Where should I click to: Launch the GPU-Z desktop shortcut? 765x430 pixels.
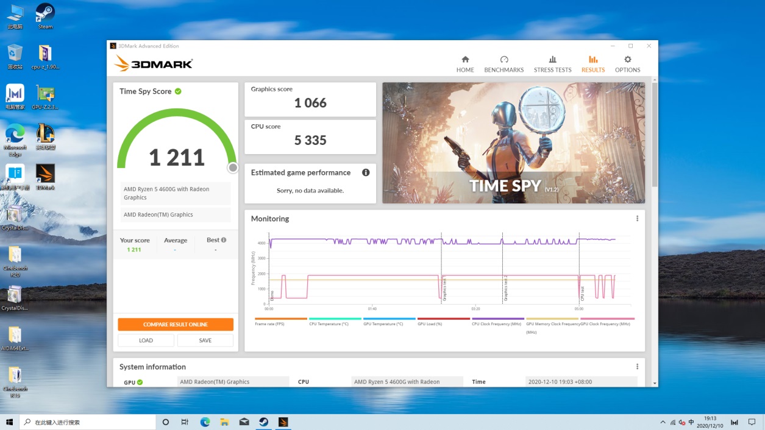(x=45, y=97)
